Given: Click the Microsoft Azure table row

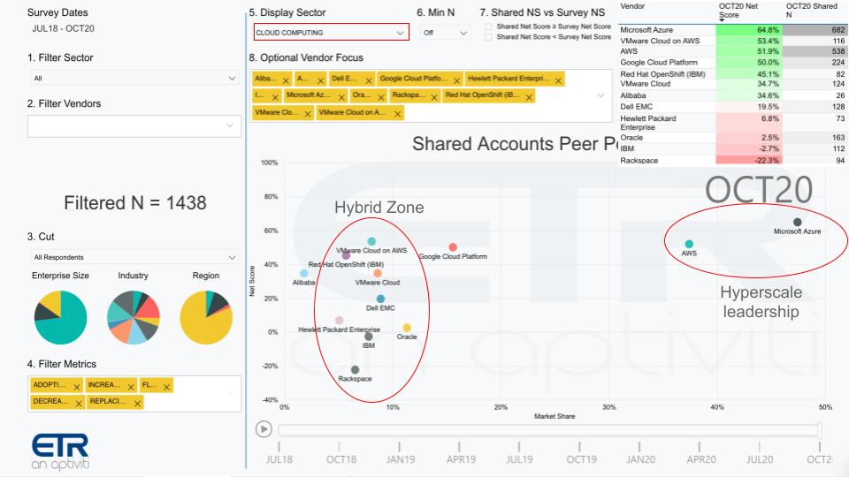Looking at the screenshot, I should click(x=732, y=30).
